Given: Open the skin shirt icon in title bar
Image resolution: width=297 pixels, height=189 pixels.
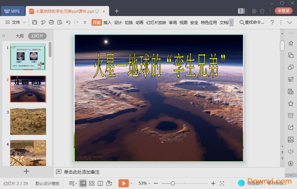Looking at the screenshot, I should (262, 11).
